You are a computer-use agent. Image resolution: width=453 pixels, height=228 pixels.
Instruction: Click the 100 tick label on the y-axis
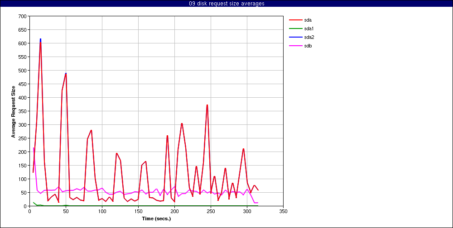[x=22, y=179]
